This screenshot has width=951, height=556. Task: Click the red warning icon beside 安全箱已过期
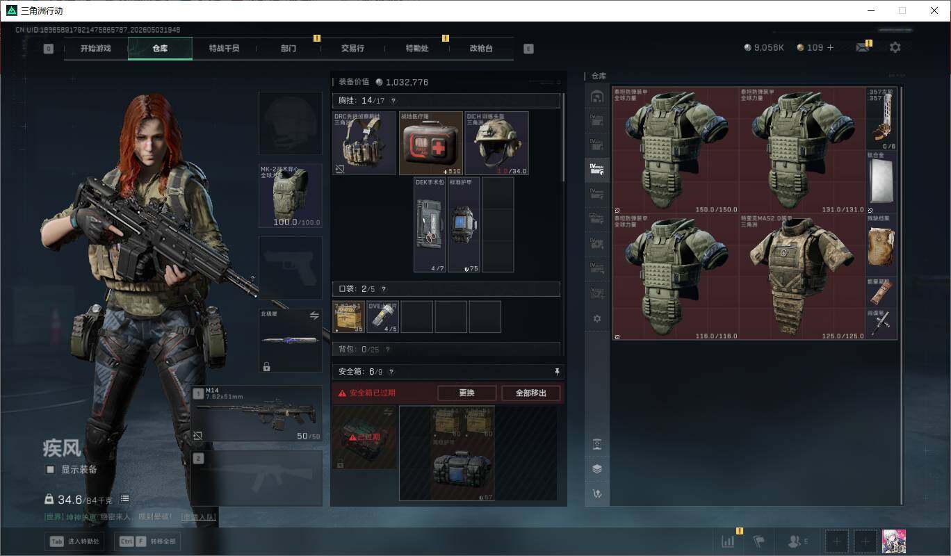point(342,393)
